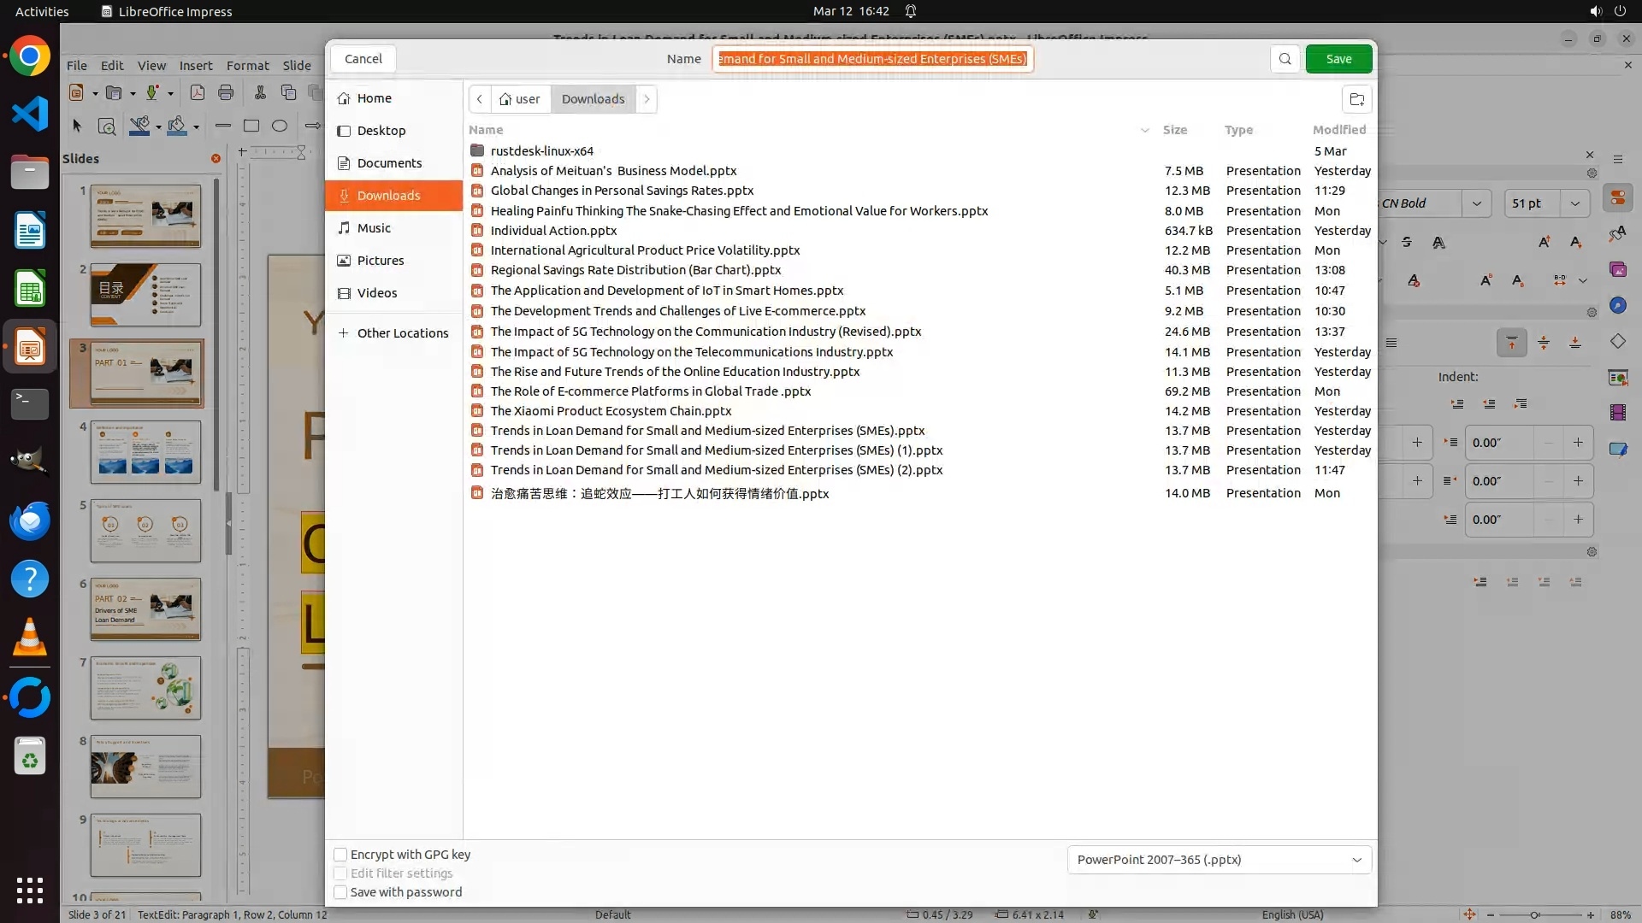The height and width of the screenshot is (923, 1642).
Task: Select Documents in the places sidebar
Action: (389, 163)
